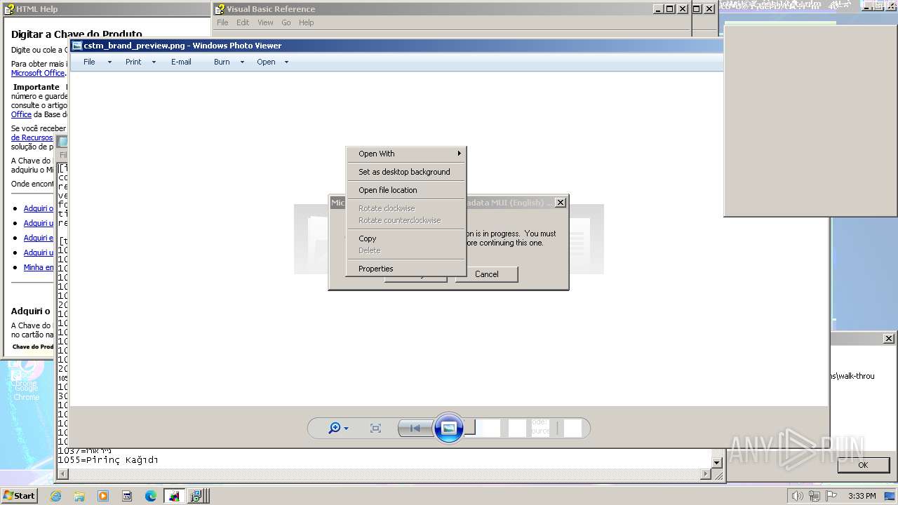Click the text editor's vertical scrollbar down arrow
The image size is (898, 505).
(717, 463)
